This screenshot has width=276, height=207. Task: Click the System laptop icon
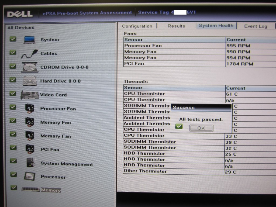(29, 40)
